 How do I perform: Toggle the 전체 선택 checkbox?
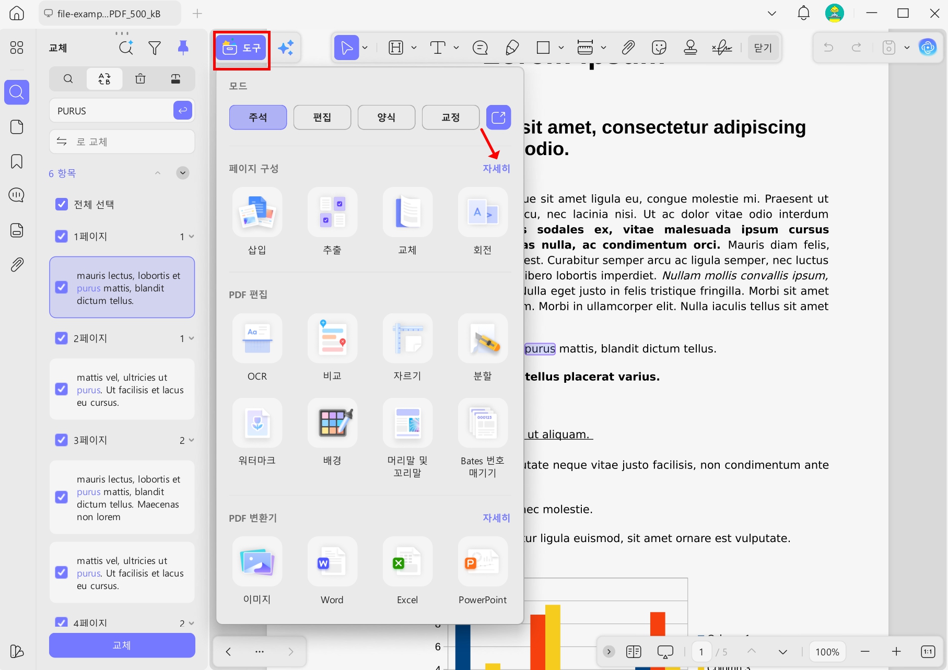click(62, 204)
